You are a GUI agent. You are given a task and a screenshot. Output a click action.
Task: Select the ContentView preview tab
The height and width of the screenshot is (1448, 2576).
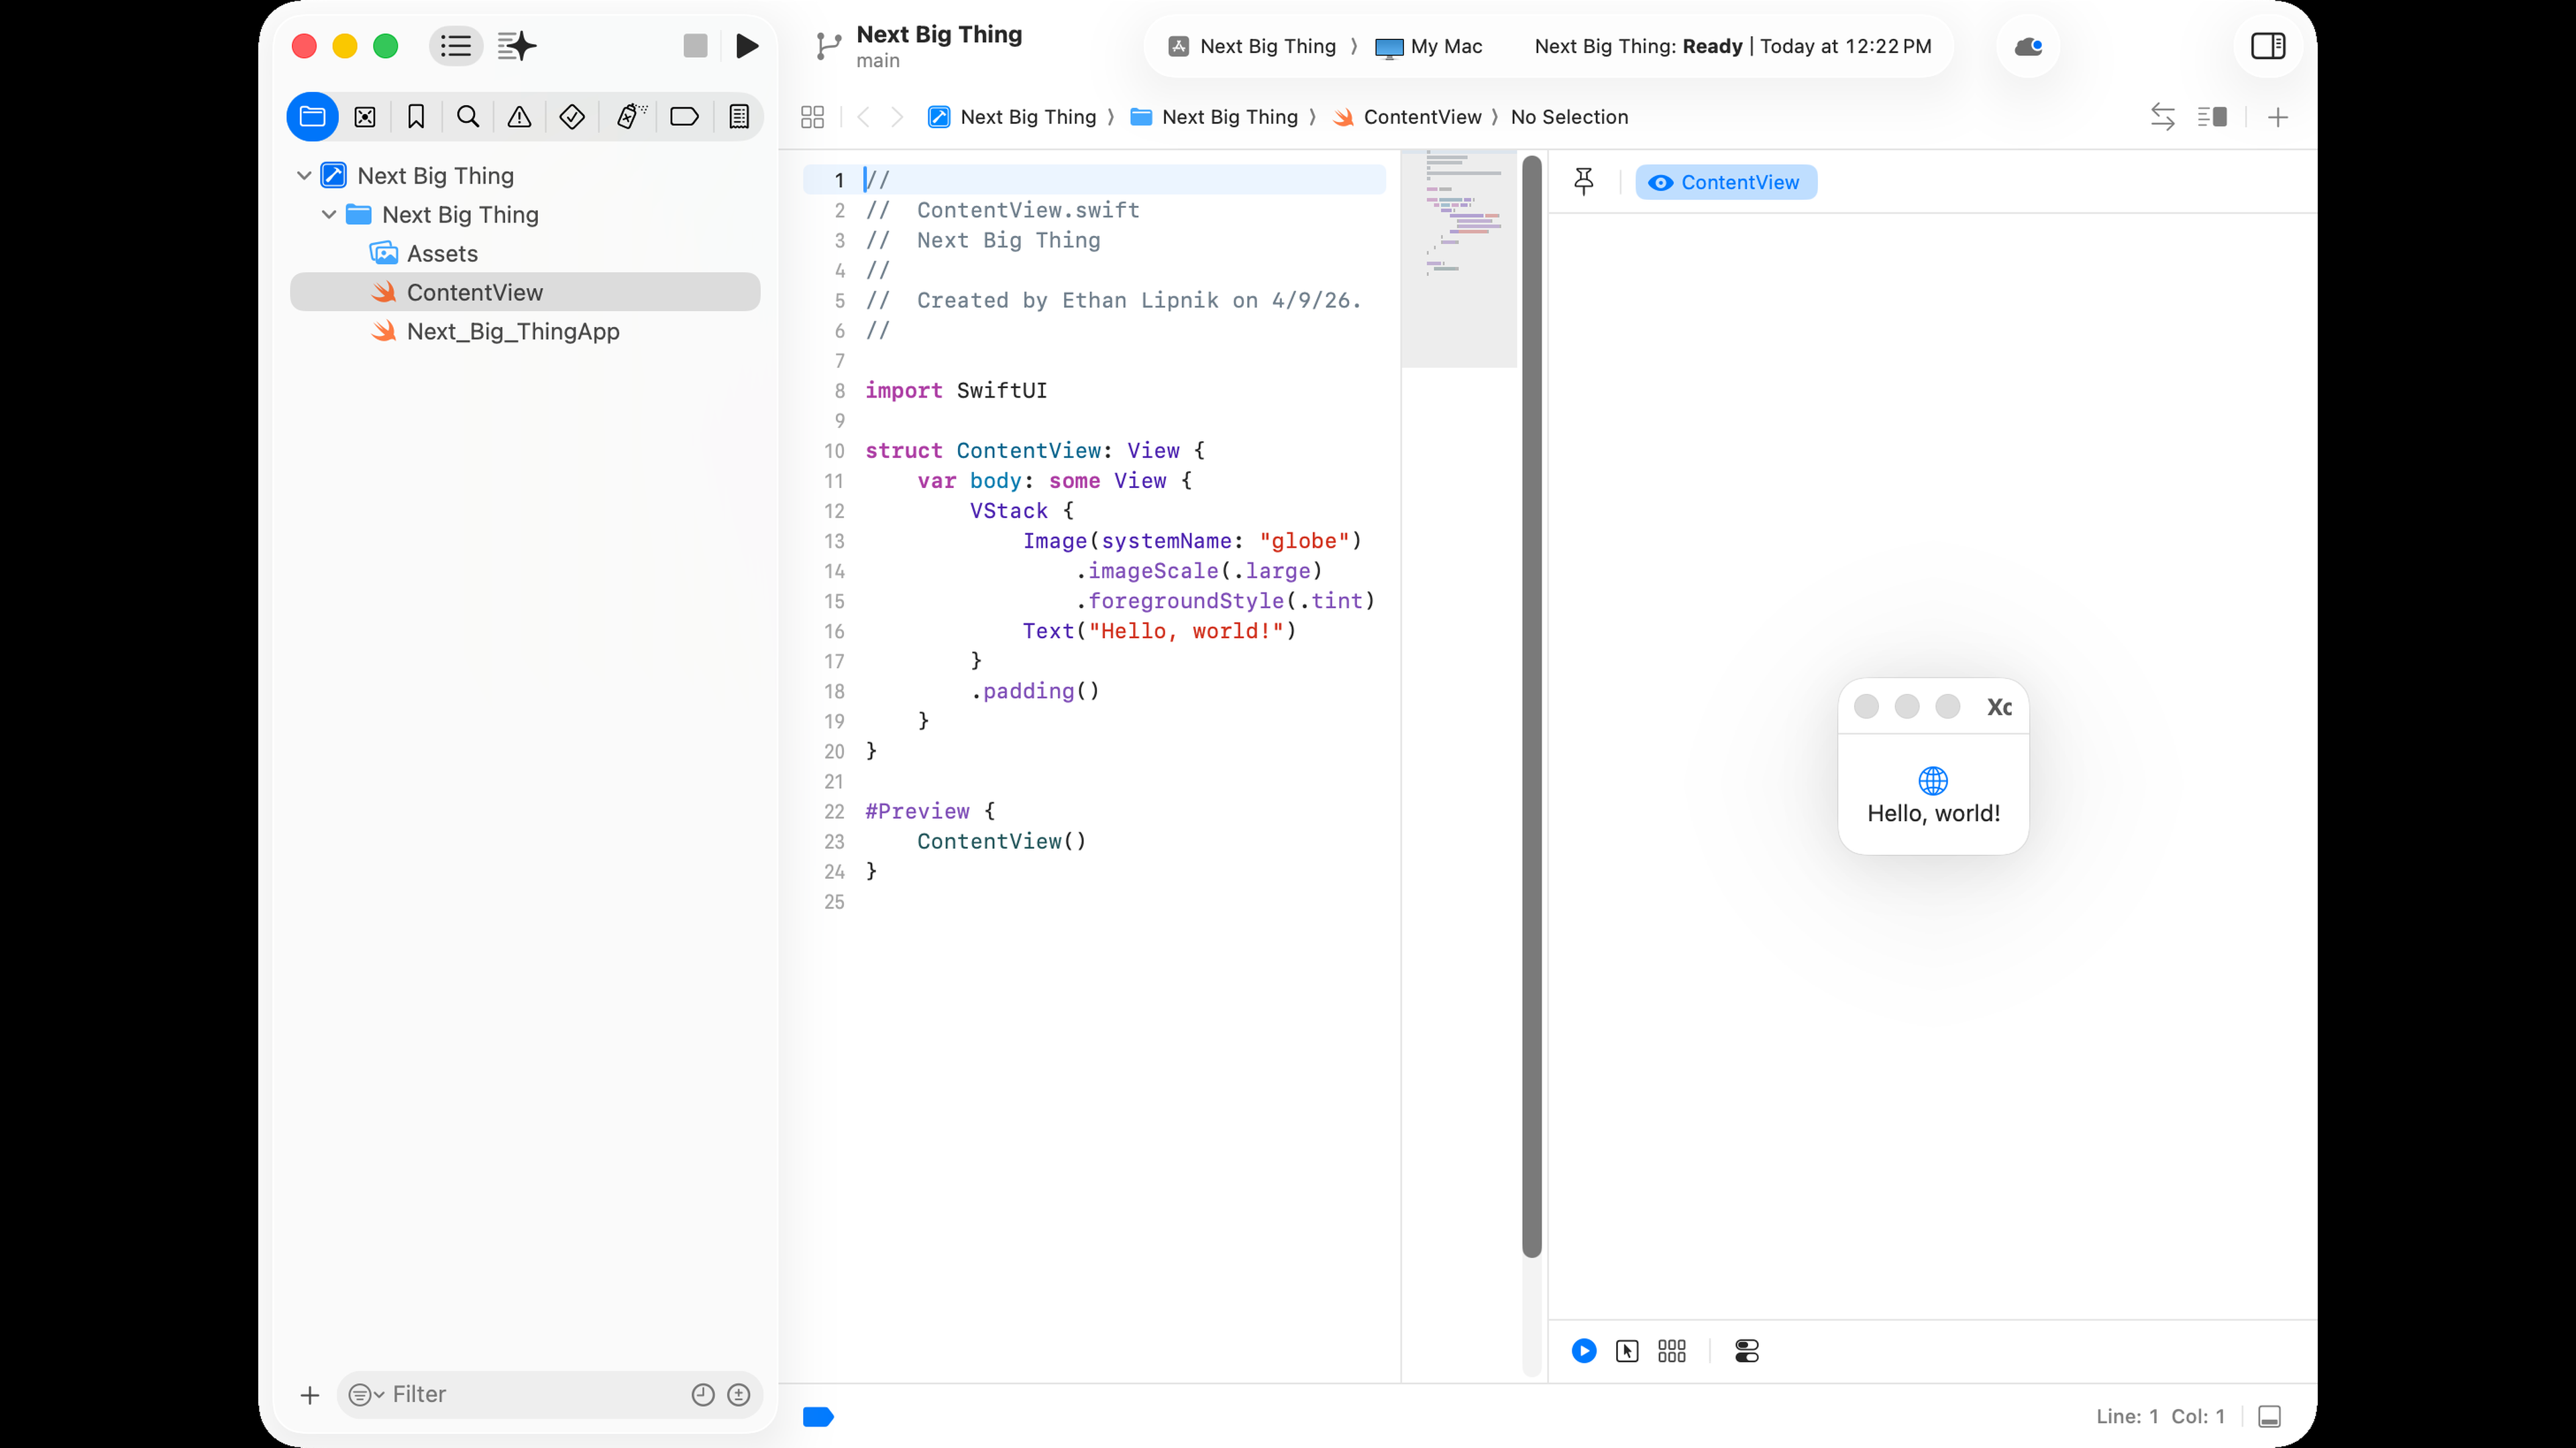pyautogui.click(x=1726, y=182)
